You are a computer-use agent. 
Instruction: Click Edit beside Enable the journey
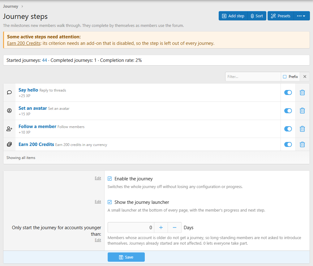[98, 178]
